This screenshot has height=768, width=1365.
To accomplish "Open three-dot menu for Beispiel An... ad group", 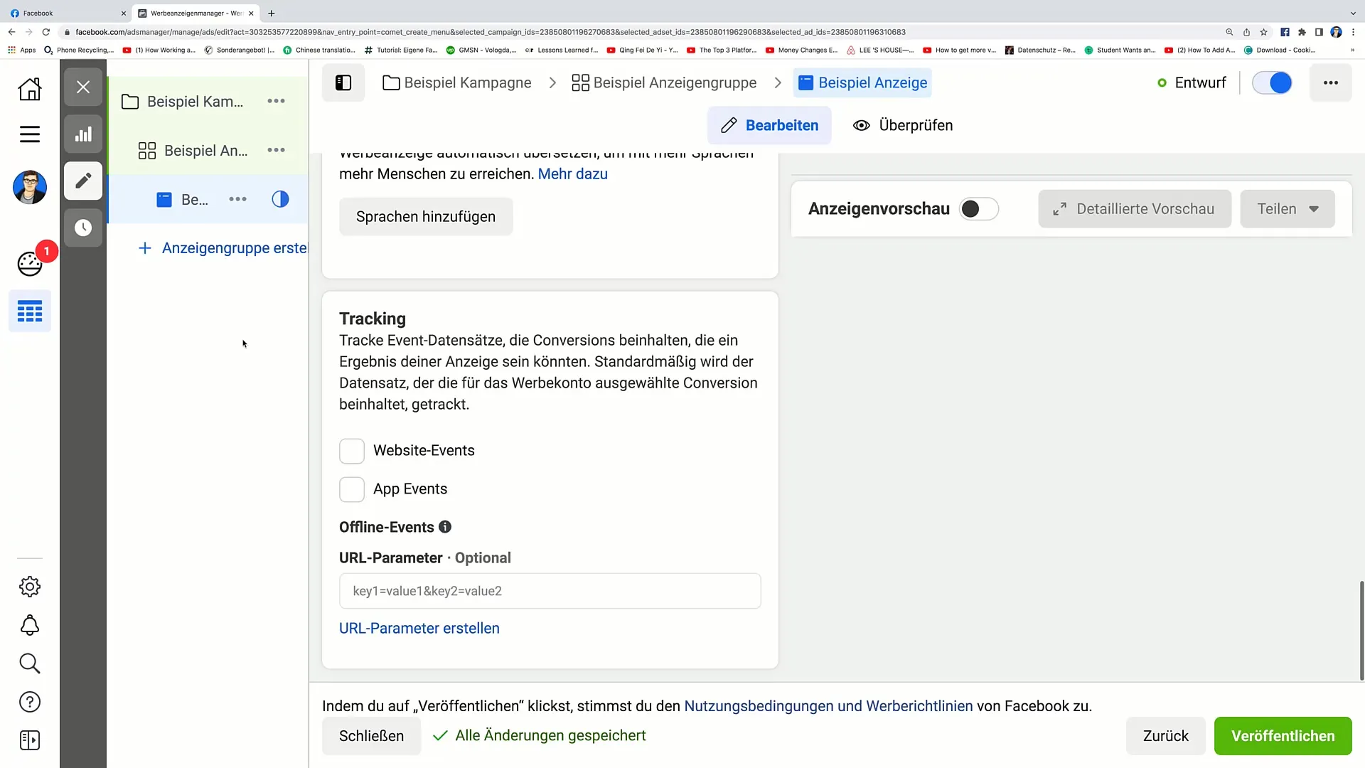I will pyautogui.click(x=276, y=150).
